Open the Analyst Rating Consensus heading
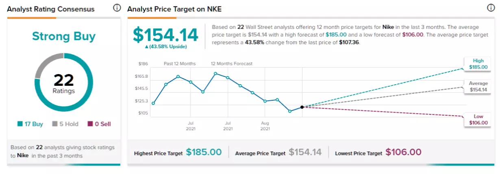500x174 pixels. point(51,9)
